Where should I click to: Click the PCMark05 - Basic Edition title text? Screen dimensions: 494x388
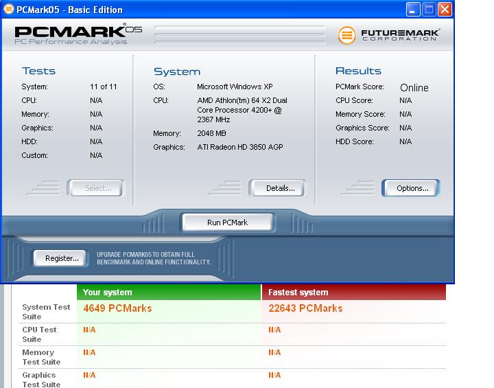(69, 10)
